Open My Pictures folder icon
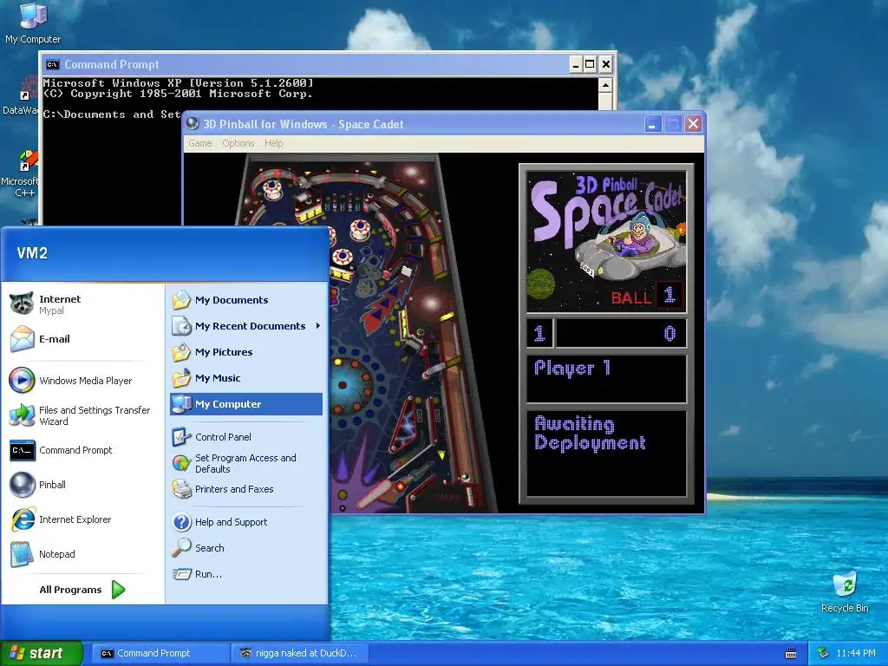This screenshot has width=888, height=666. [182, 352]
